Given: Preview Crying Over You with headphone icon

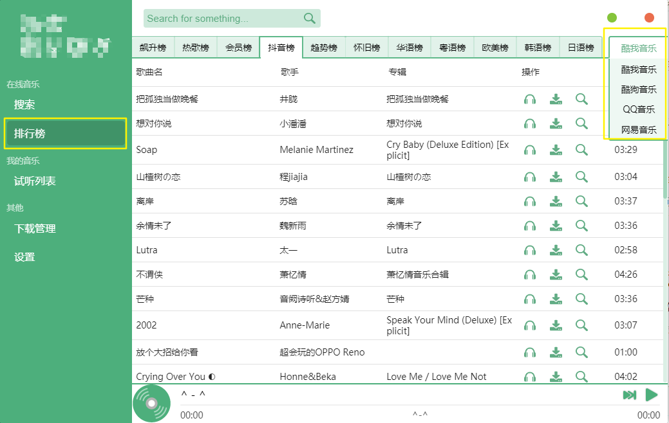Looking at the screenshot, I should coord(529,376).
